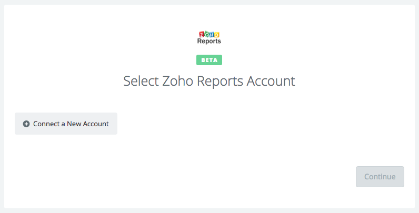Click the 'Select Zoho Reports Account' heading
The height and width of the screenshot is (213, 419).
(x=209, y=81)
